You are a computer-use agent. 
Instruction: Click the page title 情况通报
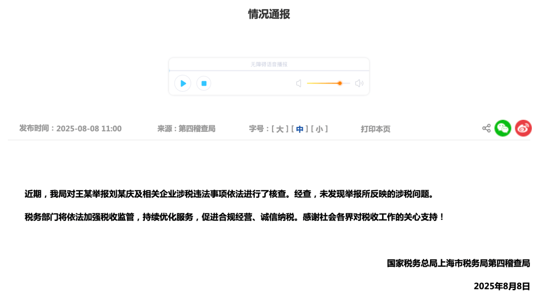pyautogui.click(x=269, y=14)
